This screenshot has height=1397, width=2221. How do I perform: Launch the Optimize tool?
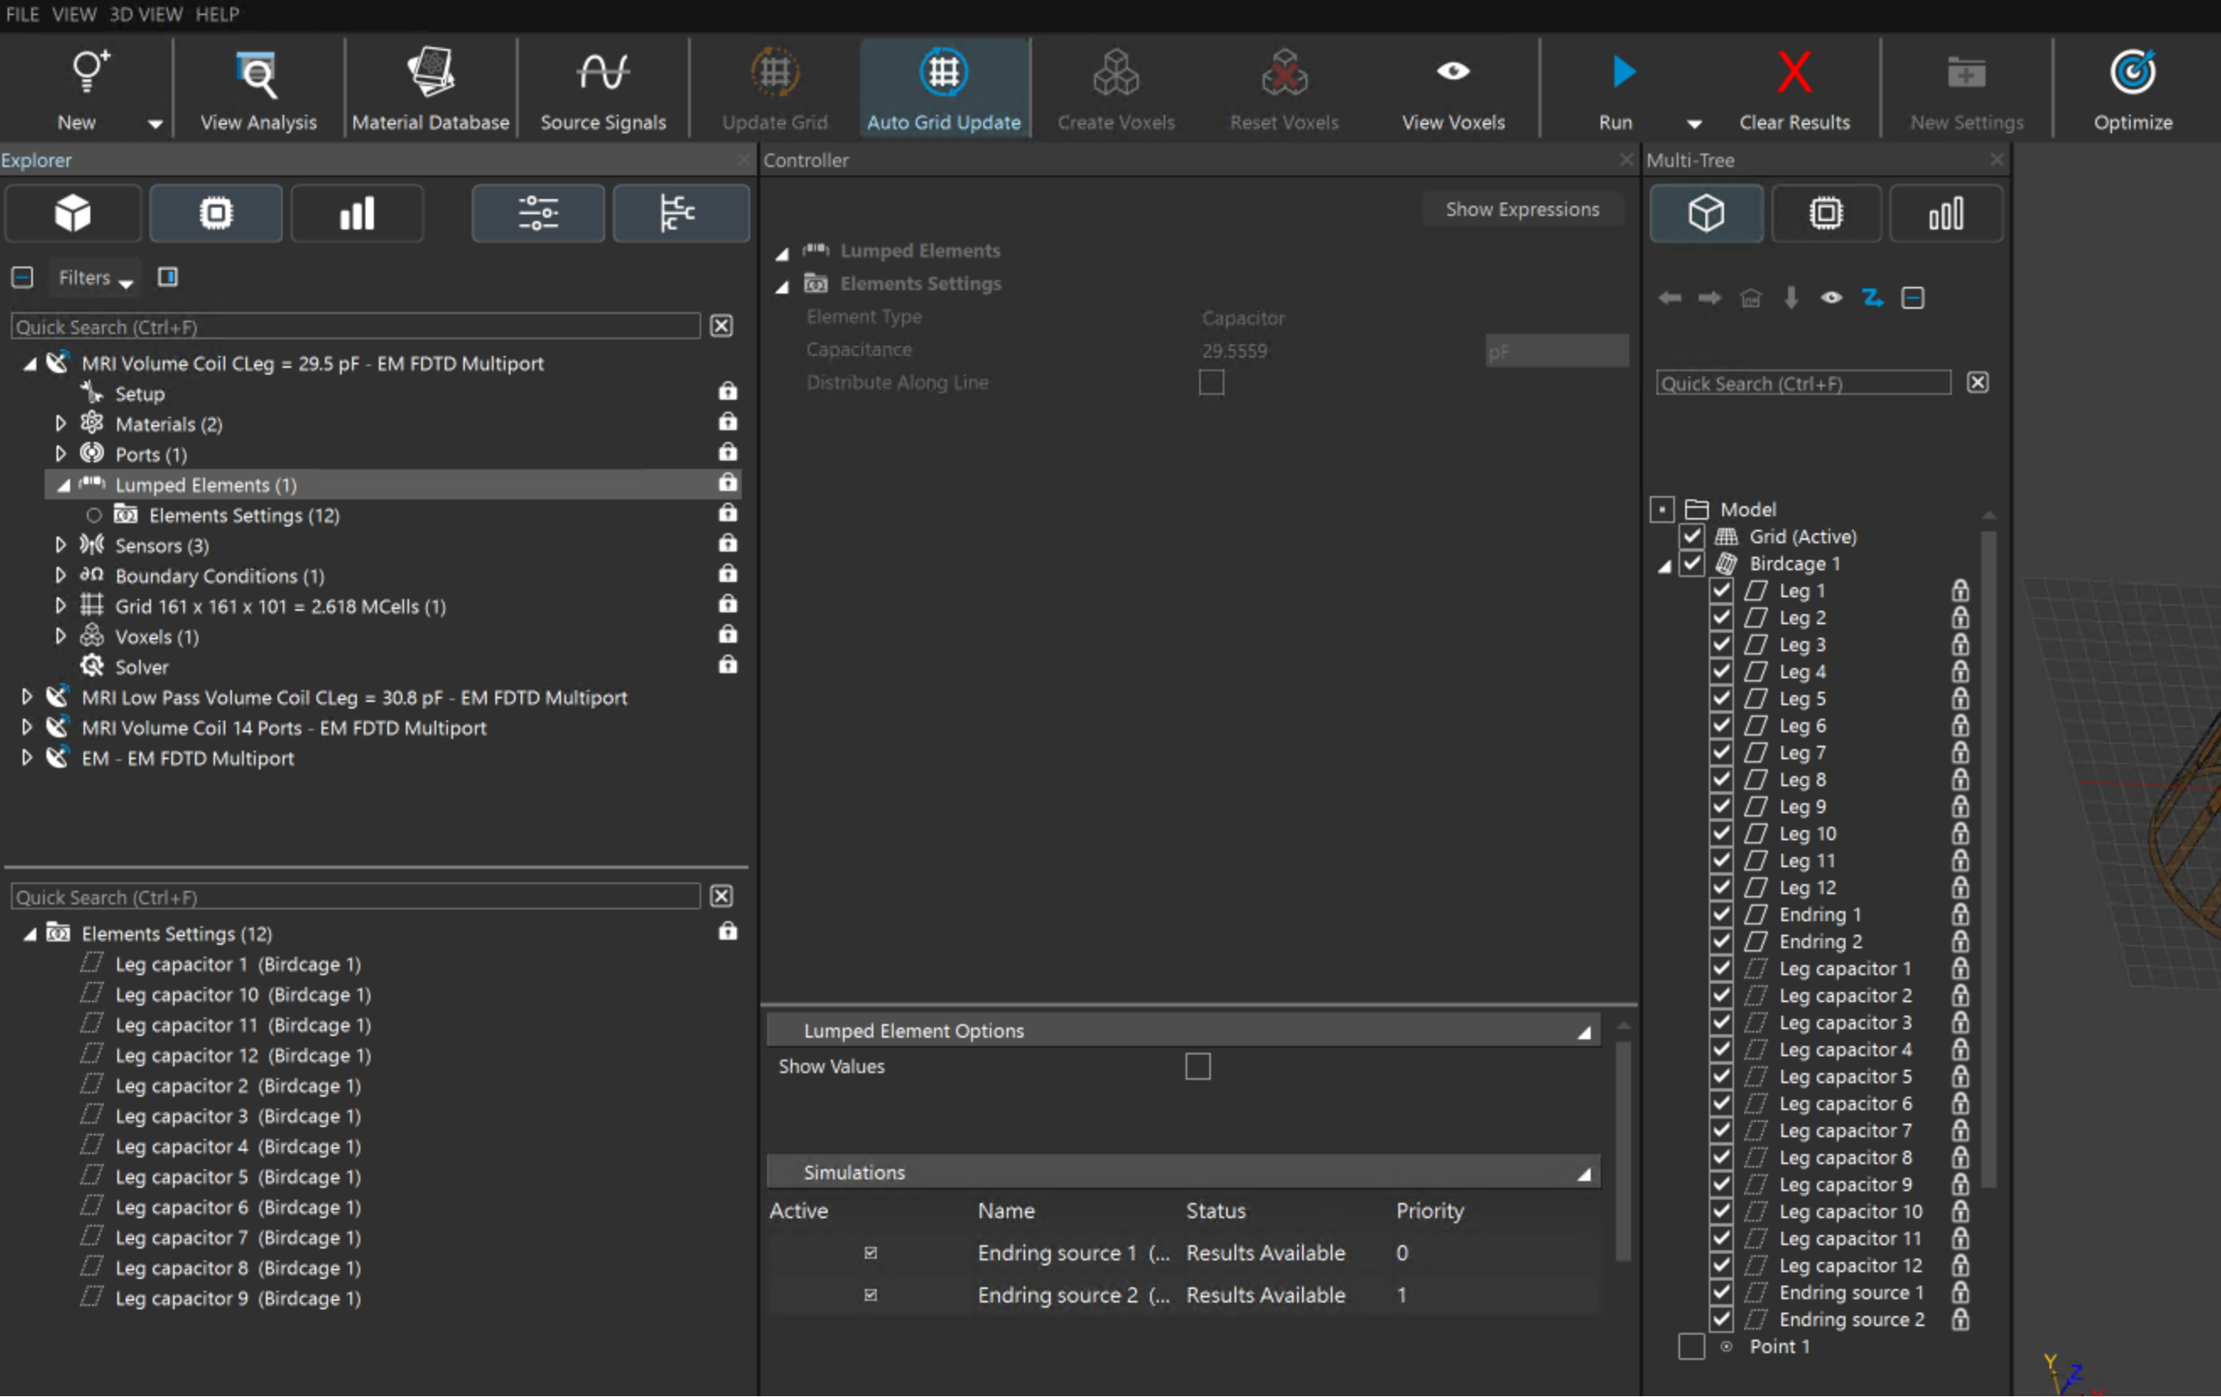pyautogui.click(x=2132, y=90)
